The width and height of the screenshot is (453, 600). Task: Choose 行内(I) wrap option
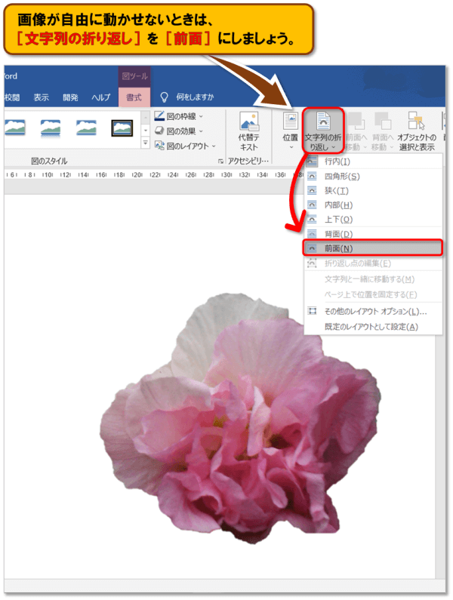[374, 162]
